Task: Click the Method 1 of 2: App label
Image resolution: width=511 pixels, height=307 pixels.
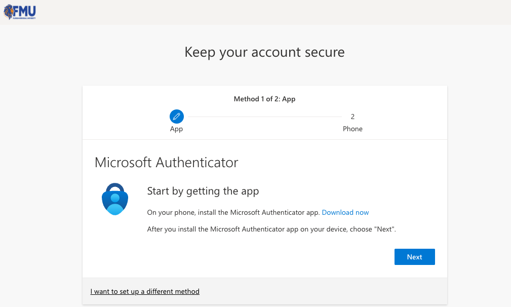Action: pyautogui.click(x=264, y=99)
